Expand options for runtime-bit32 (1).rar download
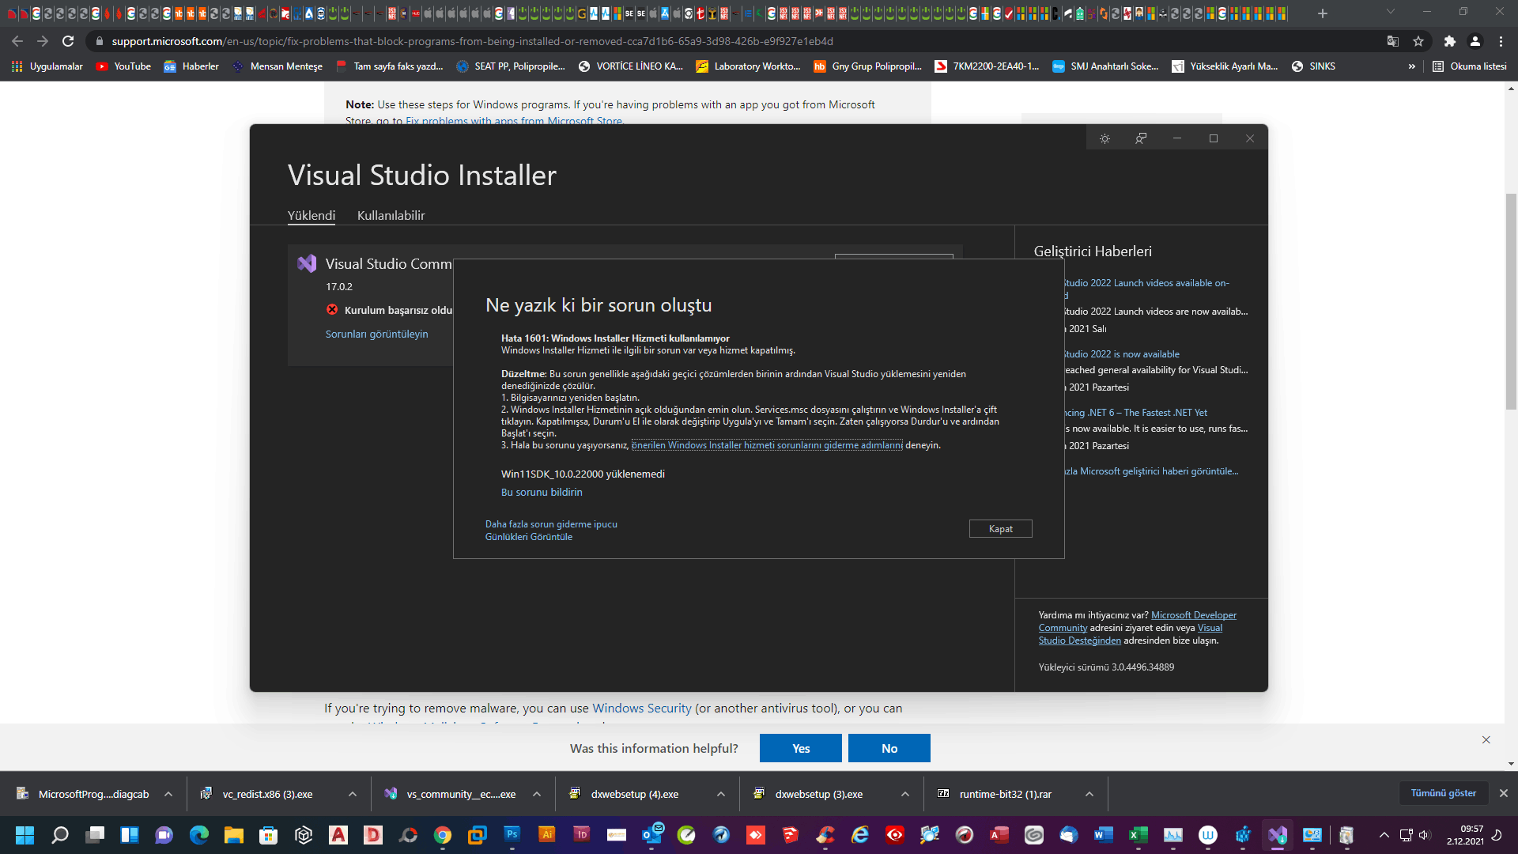This screenshot has height=854, width=1518. coord(1089,794)
